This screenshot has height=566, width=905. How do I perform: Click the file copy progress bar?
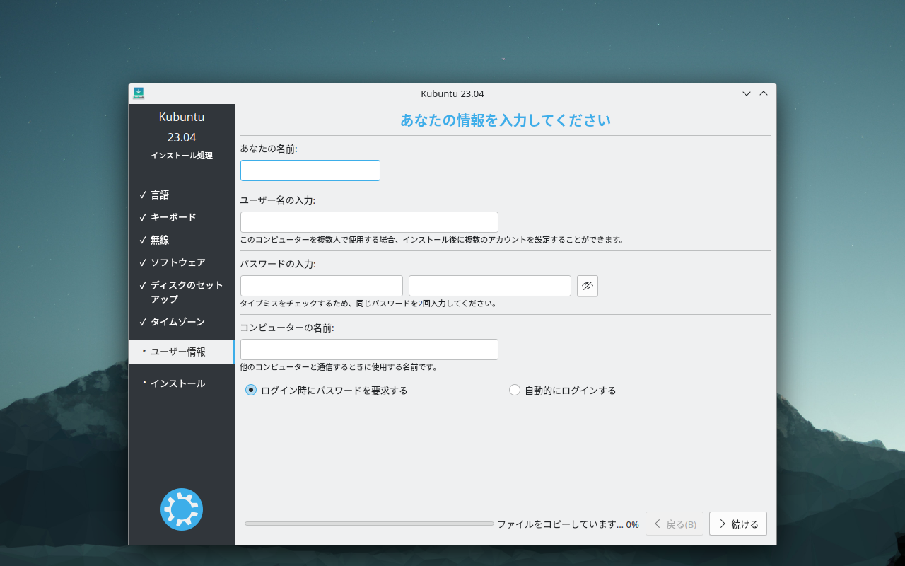(369, 524)
